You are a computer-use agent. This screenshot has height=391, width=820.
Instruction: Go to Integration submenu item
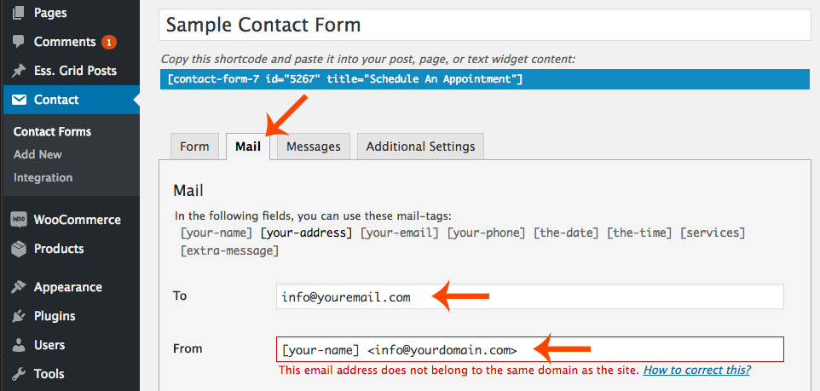[x=43, y=178]
